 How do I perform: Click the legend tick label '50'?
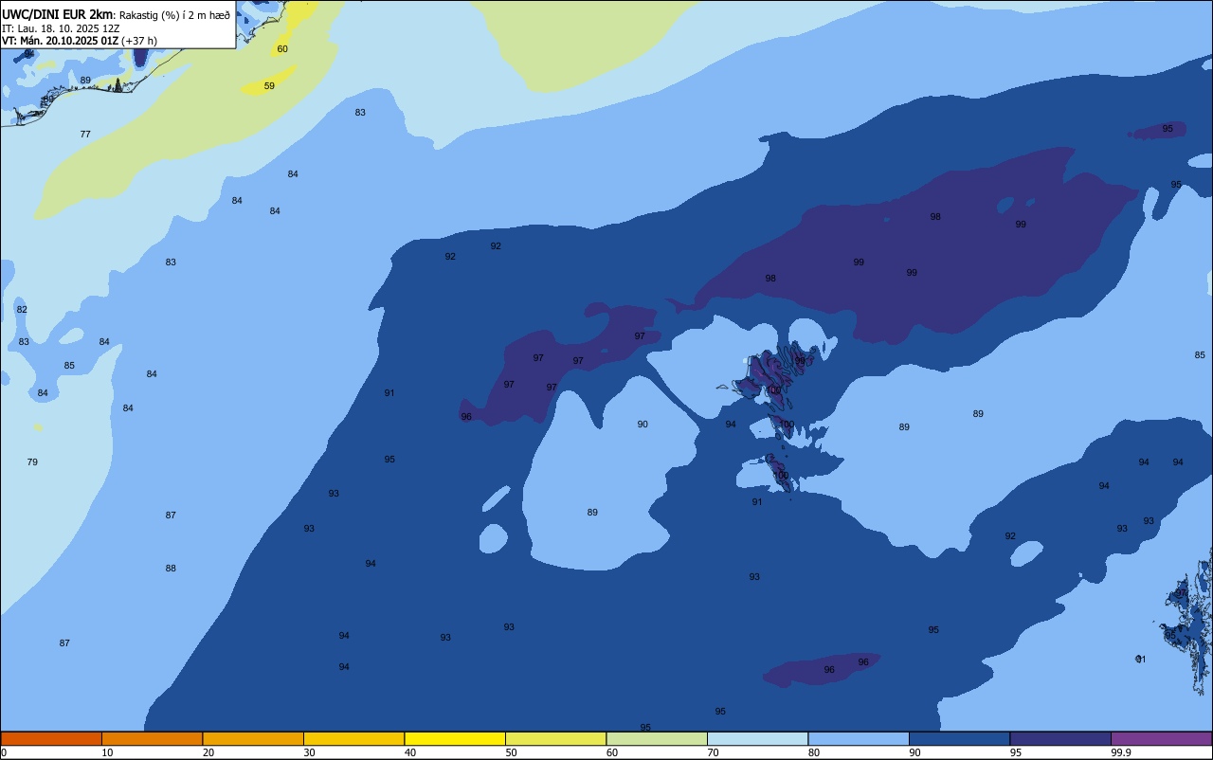pyautogui.click(x=511, y=752)
